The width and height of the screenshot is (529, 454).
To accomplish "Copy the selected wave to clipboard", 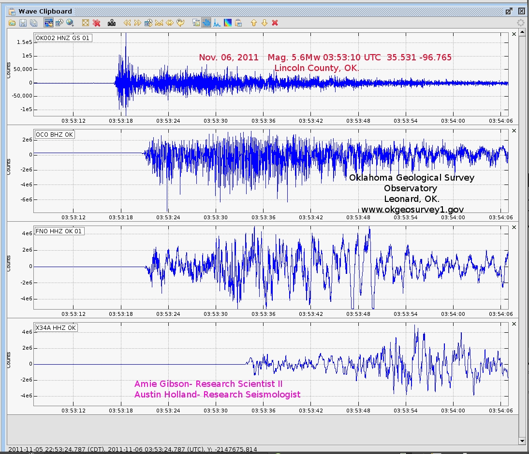I will point(239,23).
